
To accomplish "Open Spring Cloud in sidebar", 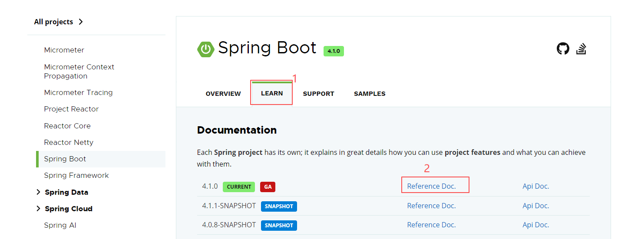I will click(x=69, y=209).
